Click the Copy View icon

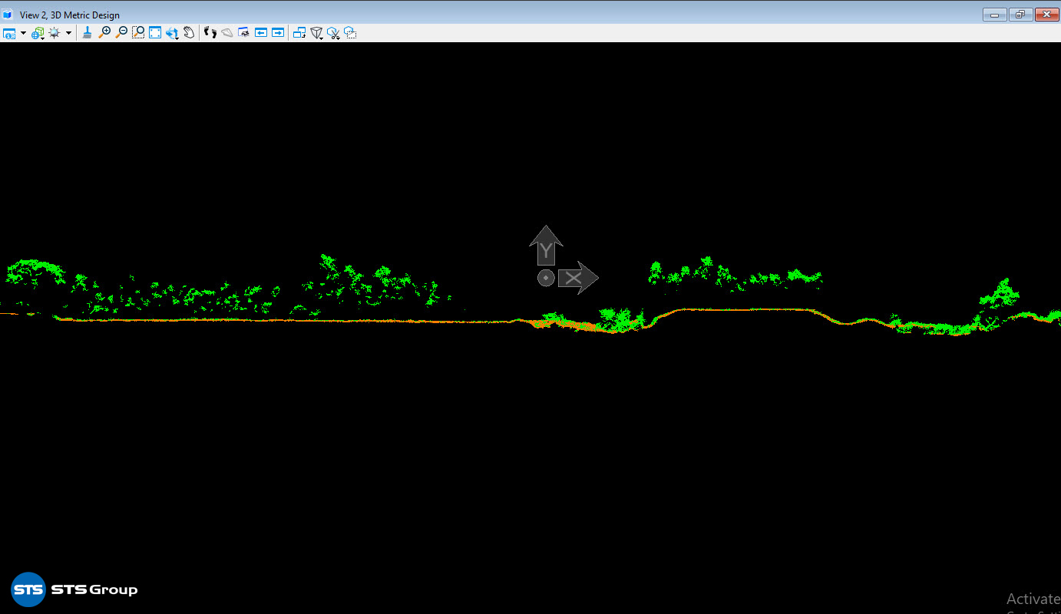pos(299,33)
